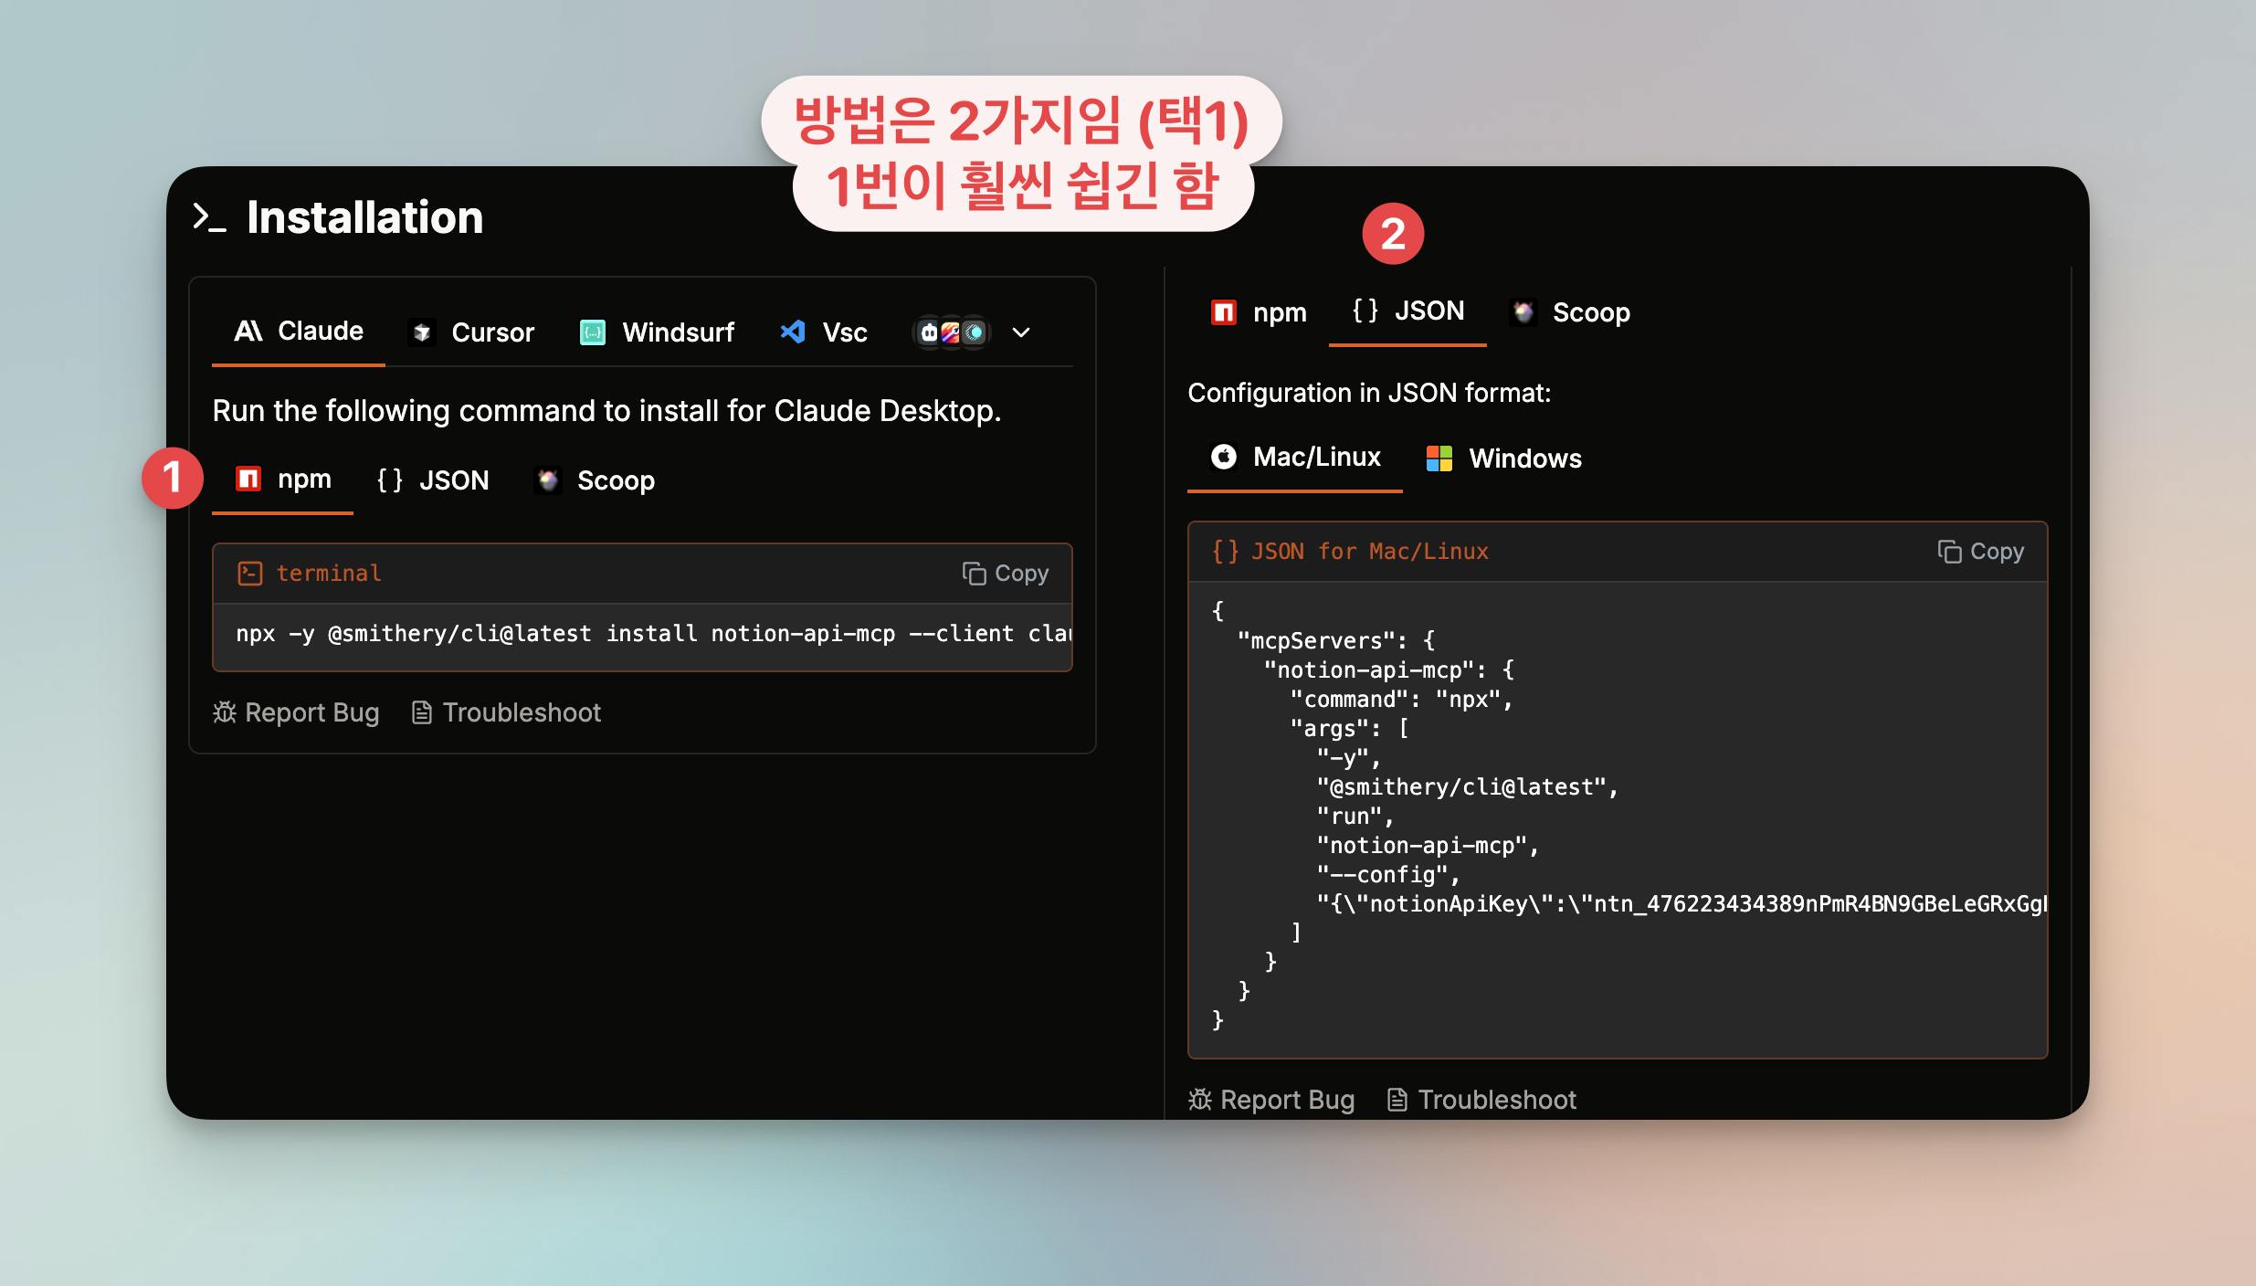Viewport: 2256px width, 1286px height.
Task: Click the grouped extra client icons
Action: click(952, 332)
